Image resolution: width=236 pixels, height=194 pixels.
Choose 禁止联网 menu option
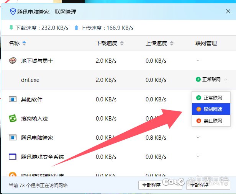click(x=211, y=121)
